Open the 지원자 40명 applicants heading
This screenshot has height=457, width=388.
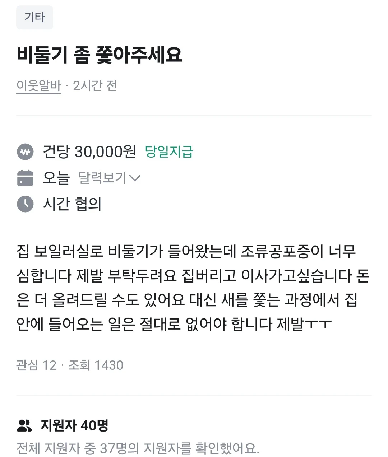coord(74,425)
